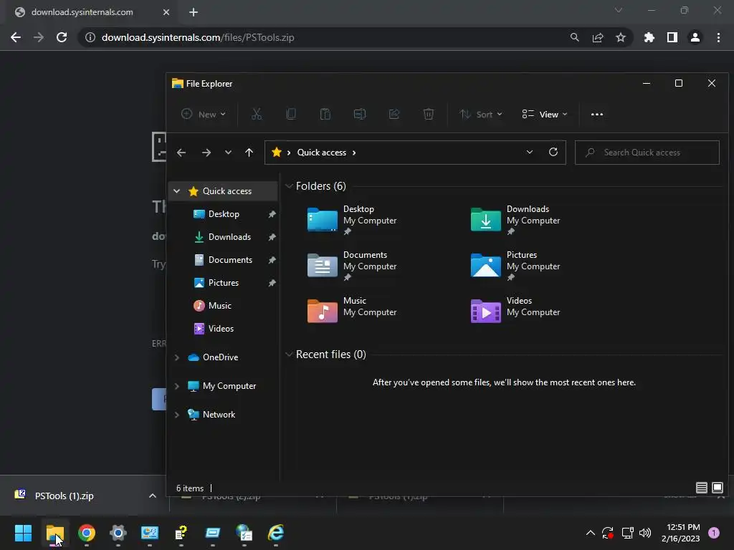Click Google Chrome in the taskbar
Image resolution: width=734 pixels, height=550 pixels.
(x=87, y=533)
